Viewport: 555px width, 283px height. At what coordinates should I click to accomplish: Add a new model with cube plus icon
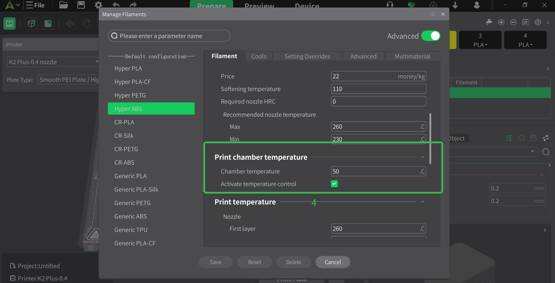click(x=31, y=23)
